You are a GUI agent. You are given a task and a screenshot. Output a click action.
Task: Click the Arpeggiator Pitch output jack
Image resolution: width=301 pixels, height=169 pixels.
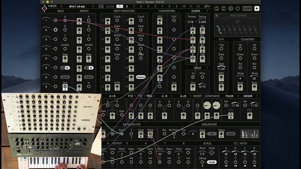coord(150,134)
